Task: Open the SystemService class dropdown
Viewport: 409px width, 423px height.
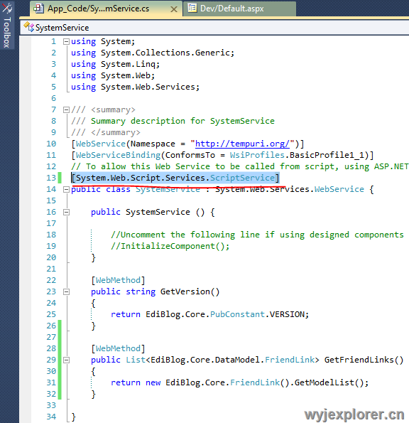Action: 214,28
